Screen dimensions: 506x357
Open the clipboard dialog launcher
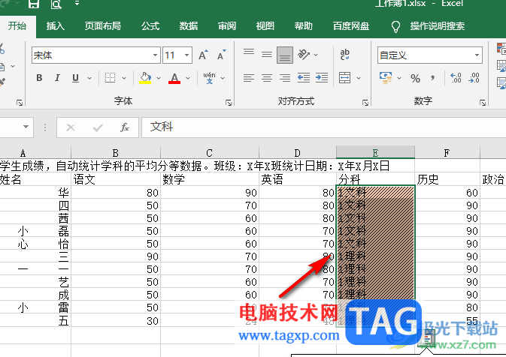[20, 103]
